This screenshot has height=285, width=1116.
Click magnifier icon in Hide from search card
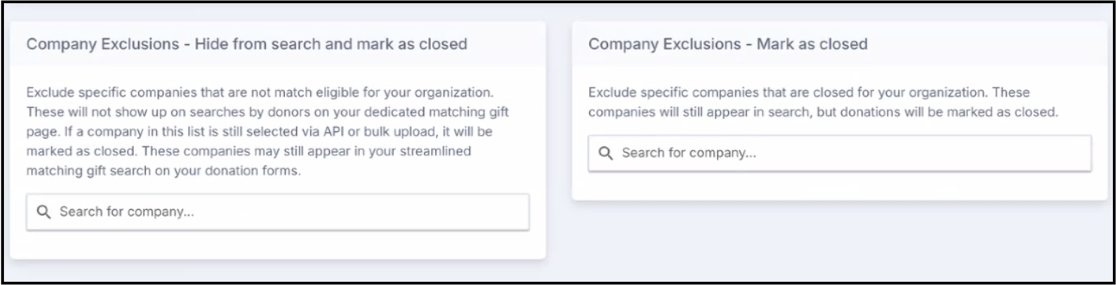pos(44,212)
